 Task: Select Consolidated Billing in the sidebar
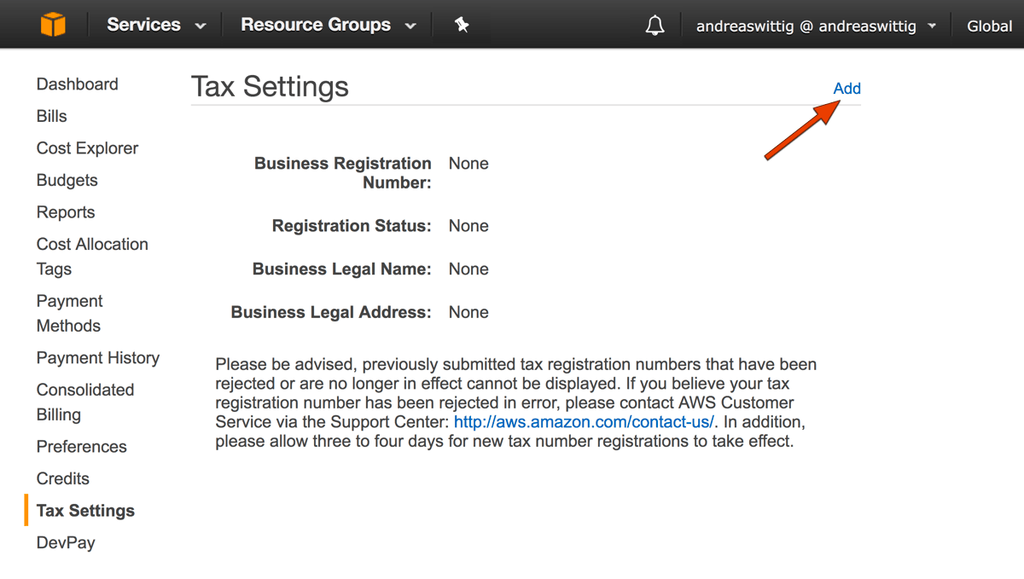(85, 402)
